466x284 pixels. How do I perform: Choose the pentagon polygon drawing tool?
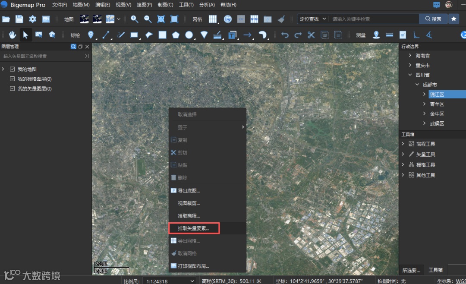click(176, 35)
